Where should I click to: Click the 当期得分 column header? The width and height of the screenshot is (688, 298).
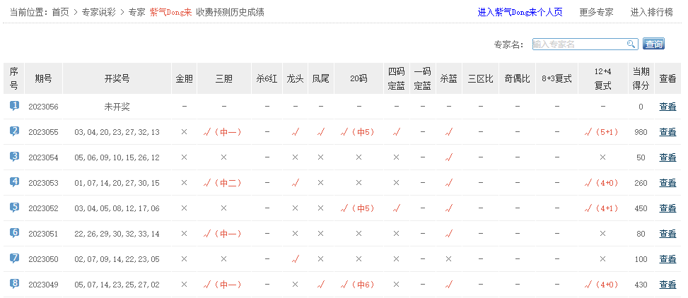(641, 78)
